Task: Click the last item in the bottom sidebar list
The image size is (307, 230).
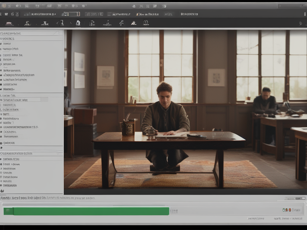Action: pos(10,185)
